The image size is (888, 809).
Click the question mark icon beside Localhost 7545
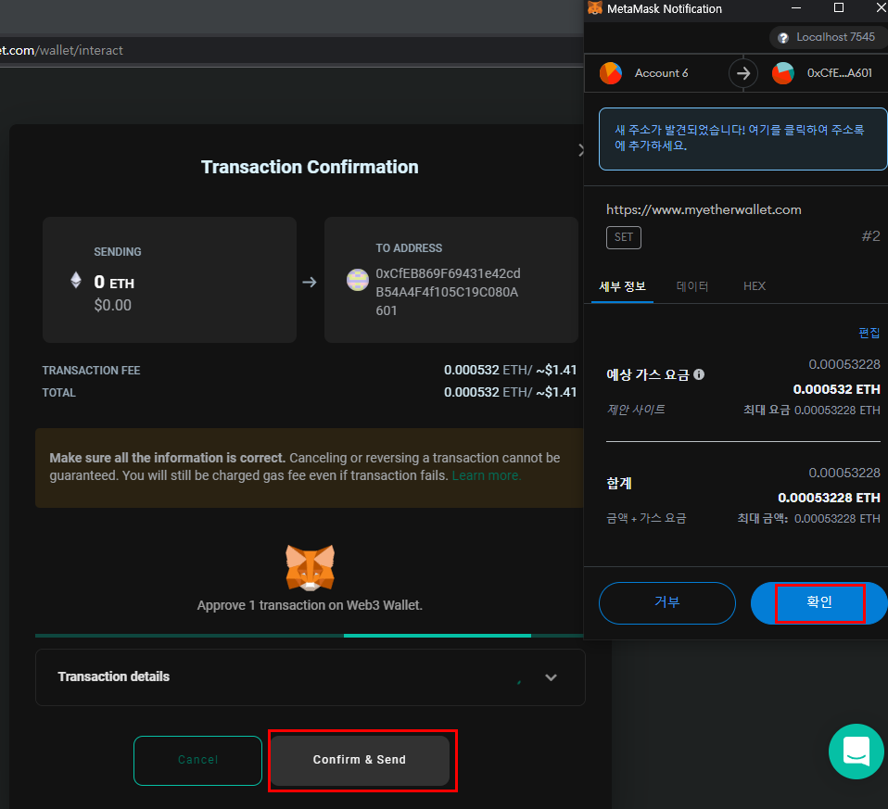pyautogui.click(x=782, y=38)
